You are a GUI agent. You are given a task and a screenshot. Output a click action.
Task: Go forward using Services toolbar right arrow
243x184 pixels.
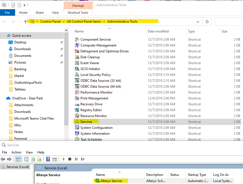tap(9, 159)
